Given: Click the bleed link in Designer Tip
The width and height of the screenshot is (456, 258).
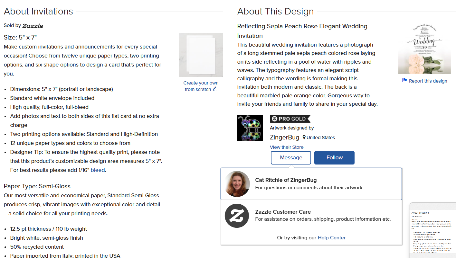Looking at the screenshot, I should coord(98,170).
